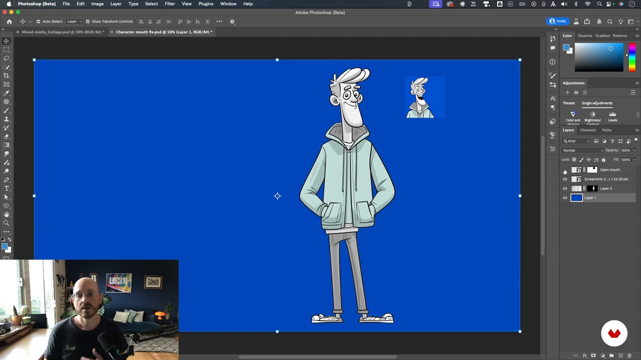Viewport: 641px width, 360px height.
Task: Select the Crop tool
Action: click(7, 75)
